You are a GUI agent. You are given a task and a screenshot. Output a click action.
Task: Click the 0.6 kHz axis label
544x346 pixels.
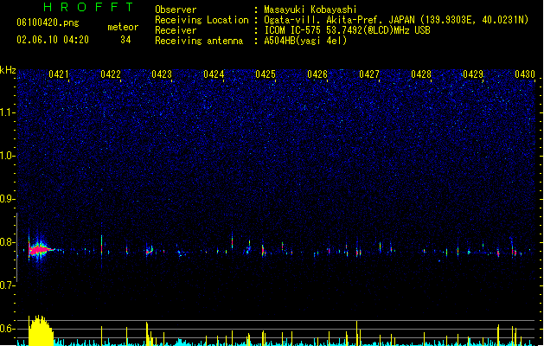point(7,329)
